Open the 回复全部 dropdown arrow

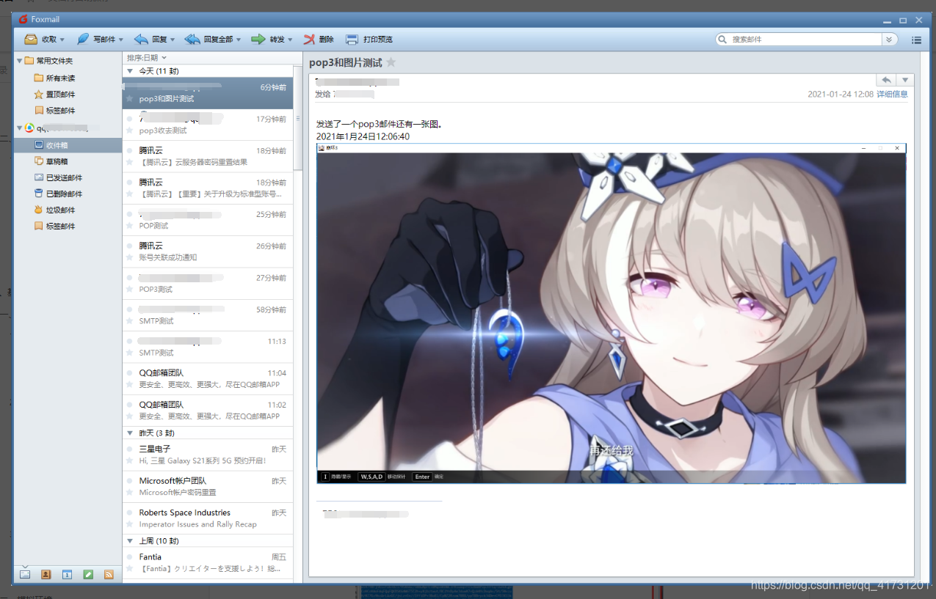239,40
